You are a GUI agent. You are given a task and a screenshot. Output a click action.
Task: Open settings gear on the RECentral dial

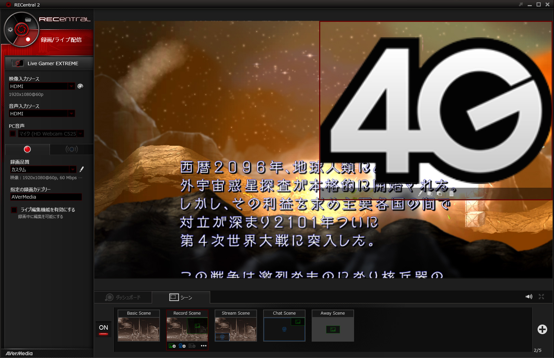[10, 29]
